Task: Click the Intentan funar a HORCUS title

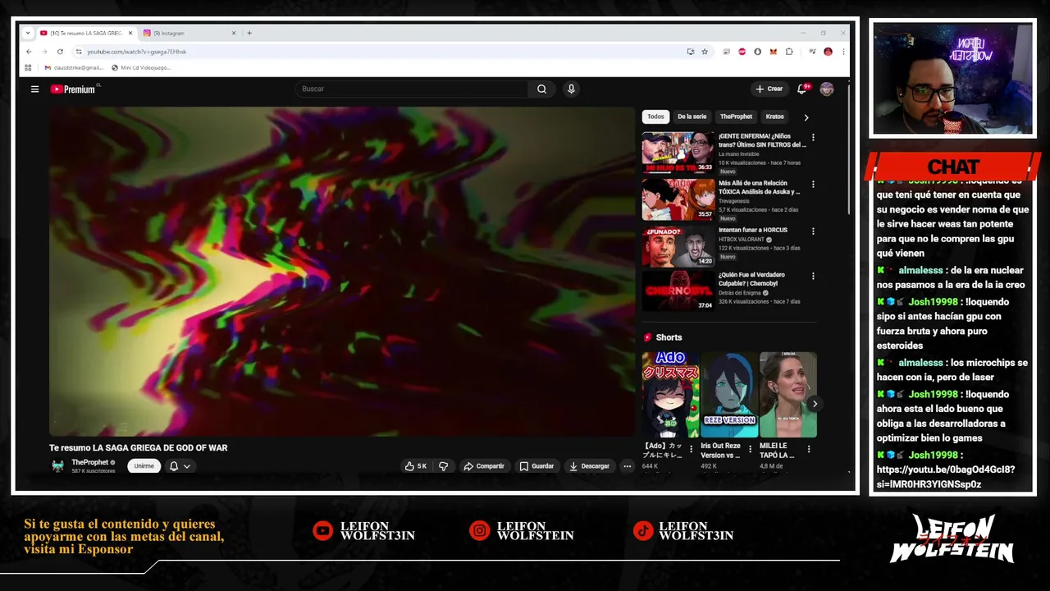Action: [x=752, y=230]
